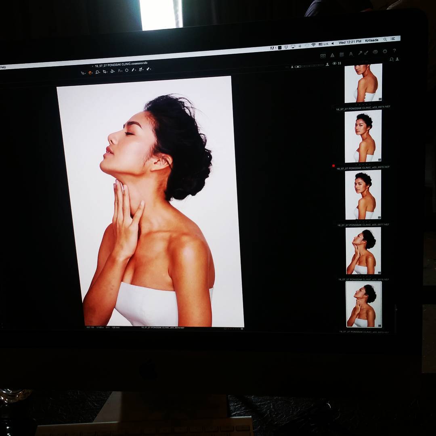436x436 pixels.
Task: Select thumbnail of back-shoulder shot at top
Action: point(363,83)
